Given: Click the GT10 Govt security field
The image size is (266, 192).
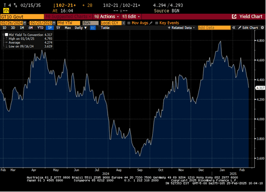Looking at the screenshot, I should click(x=22, y=17).
